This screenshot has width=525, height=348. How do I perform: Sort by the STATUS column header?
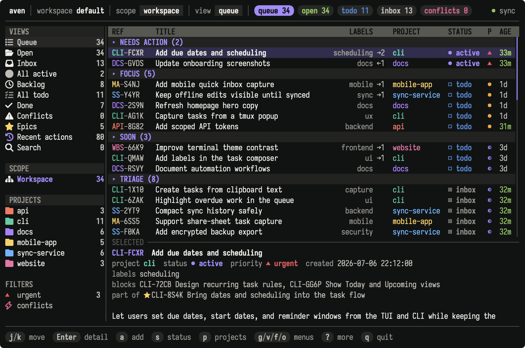click(x=460, y=32)
